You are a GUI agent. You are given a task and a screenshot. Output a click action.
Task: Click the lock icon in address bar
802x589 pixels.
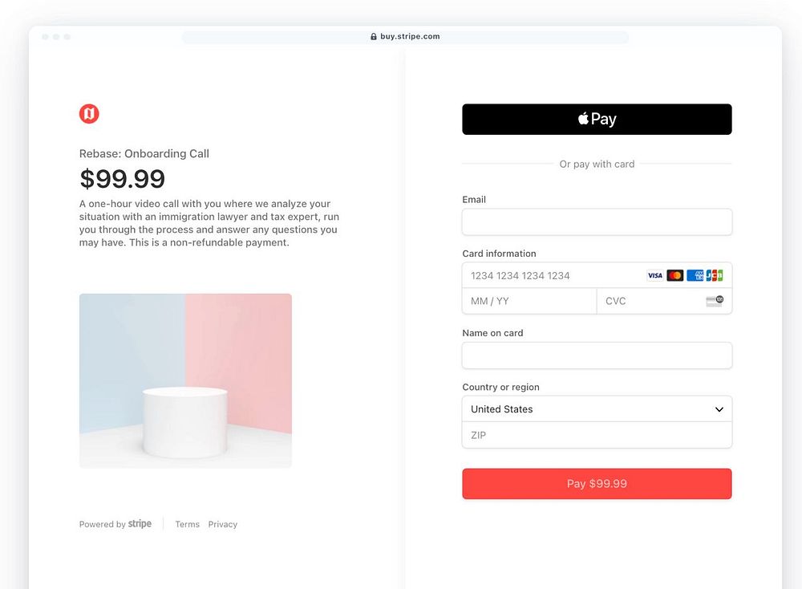[374, 37]
